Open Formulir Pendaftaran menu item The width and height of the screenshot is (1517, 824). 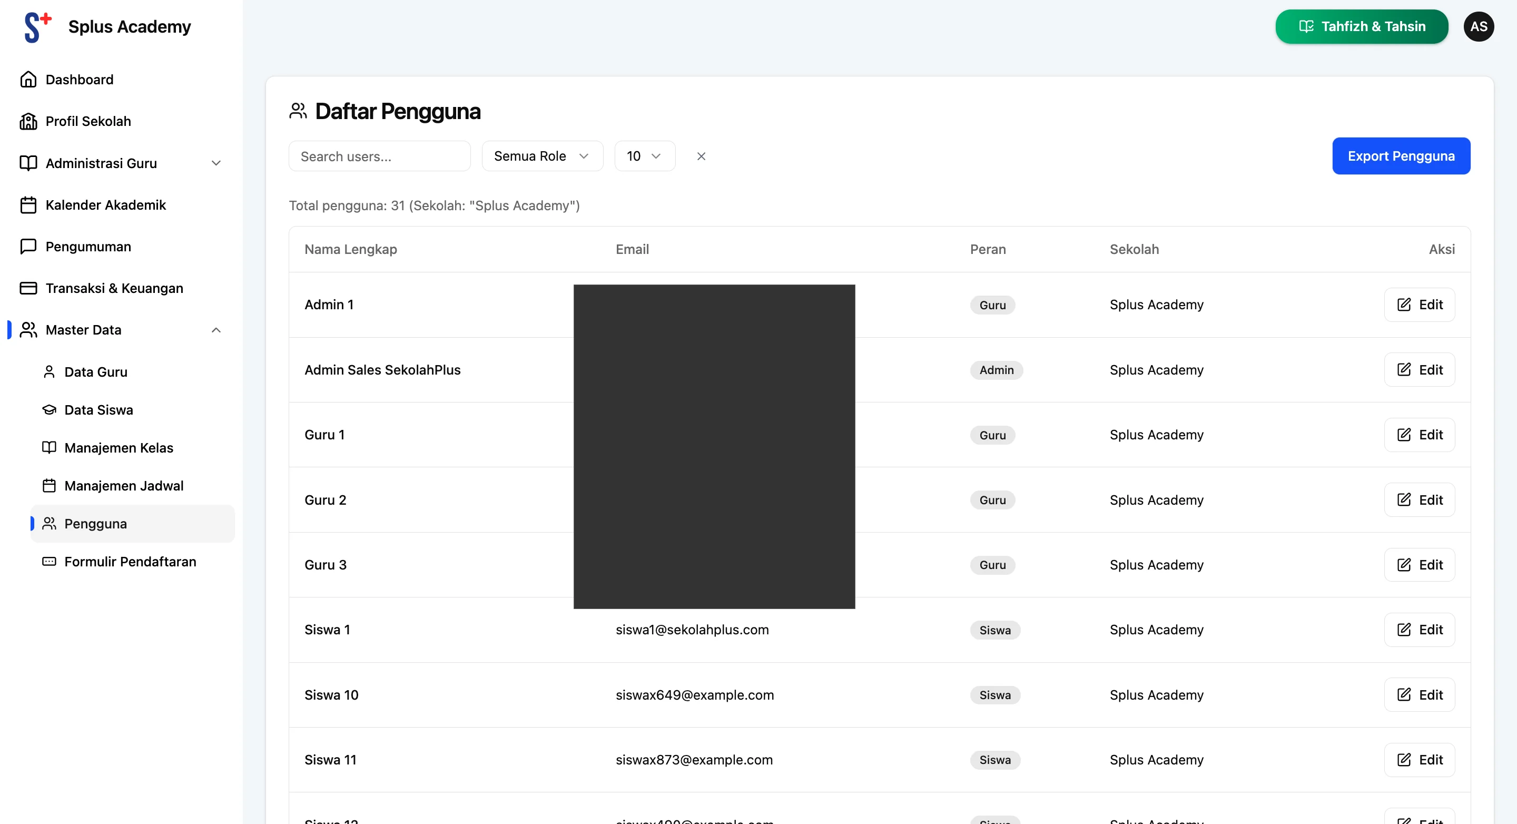pyautogui.click(x=130, y=561)
